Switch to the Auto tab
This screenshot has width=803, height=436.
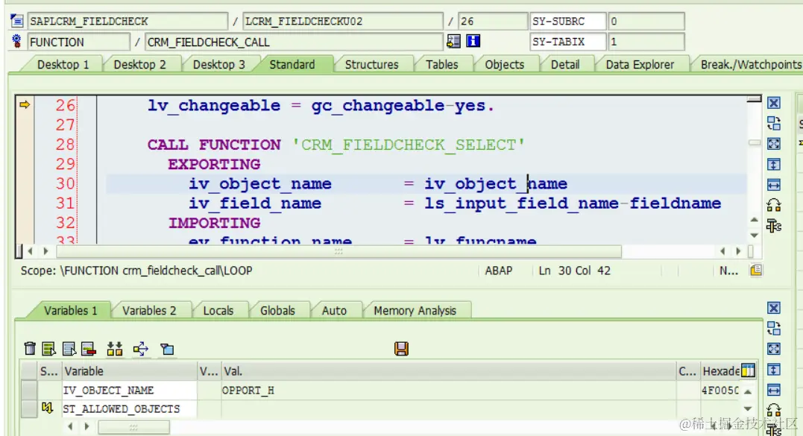(x=334, y=311)
